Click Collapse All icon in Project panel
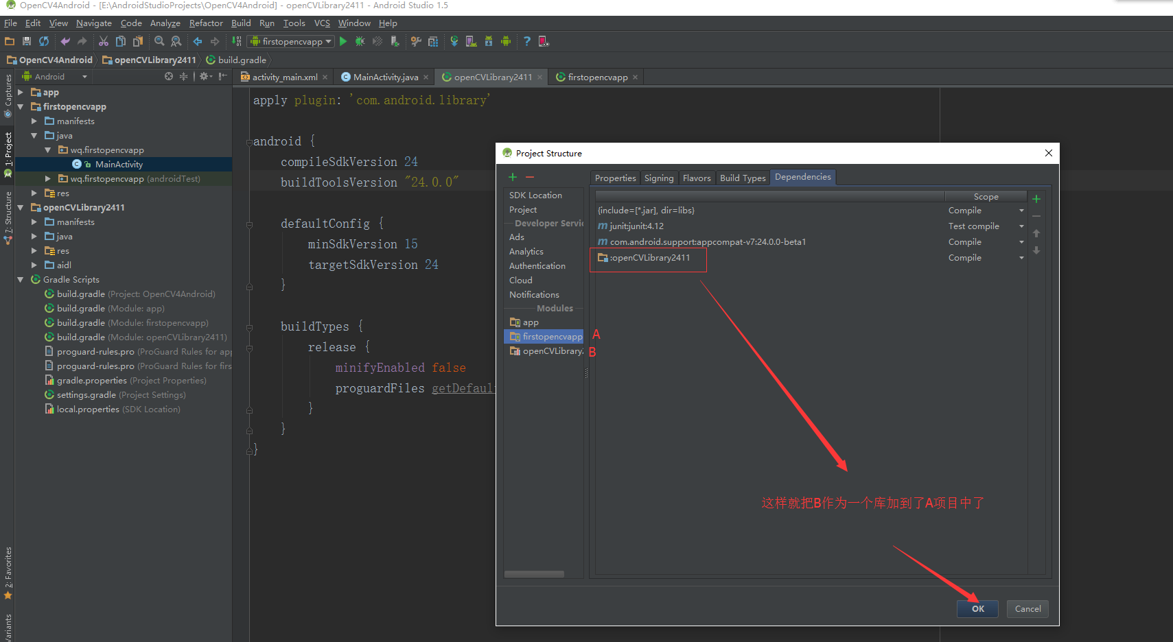 pos(183,76)
